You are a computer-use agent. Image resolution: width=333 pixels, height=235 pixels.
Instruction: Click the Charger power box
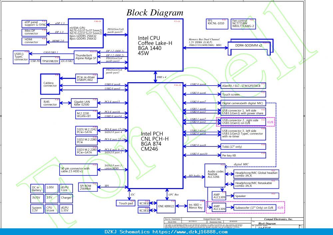point(66,198)
